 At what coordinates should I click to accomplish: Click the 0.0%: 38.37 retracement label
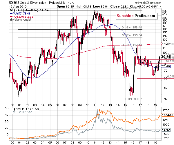click(134, 99)
